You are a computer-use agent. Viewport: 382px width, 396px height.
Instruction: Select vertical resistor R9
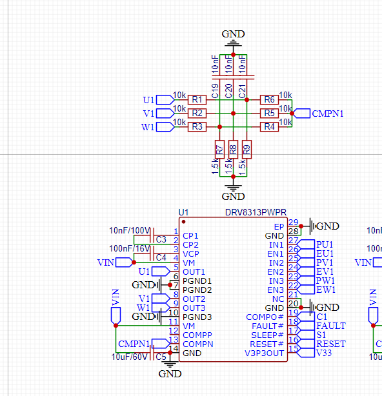click(x=246, y=150)
